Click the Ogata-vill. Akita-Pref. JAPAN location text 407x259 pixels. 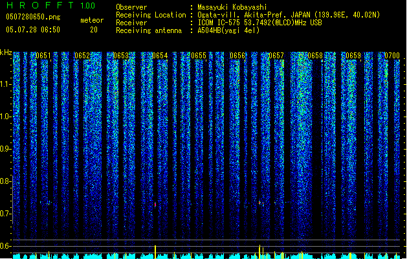click(289, 15)
